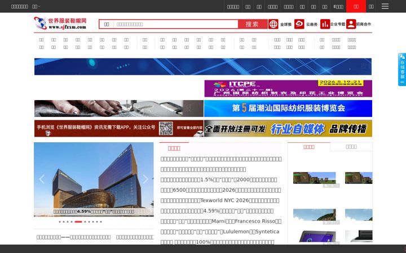
Task: Open the 手机浏览《世界服装鞋帽网》 banner
Action: click(119, 128)
